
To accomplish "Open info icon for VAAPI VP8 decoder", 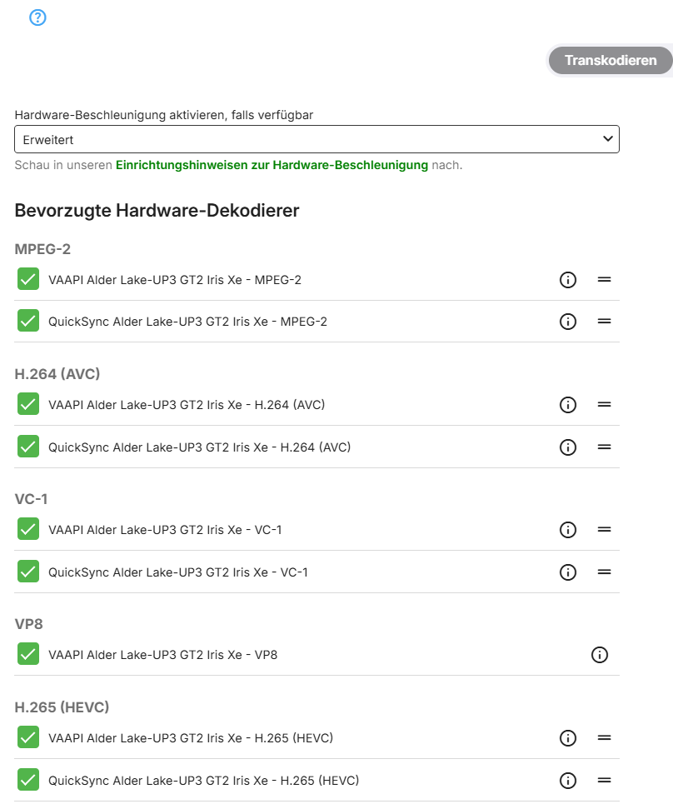I will coord(599,655).
